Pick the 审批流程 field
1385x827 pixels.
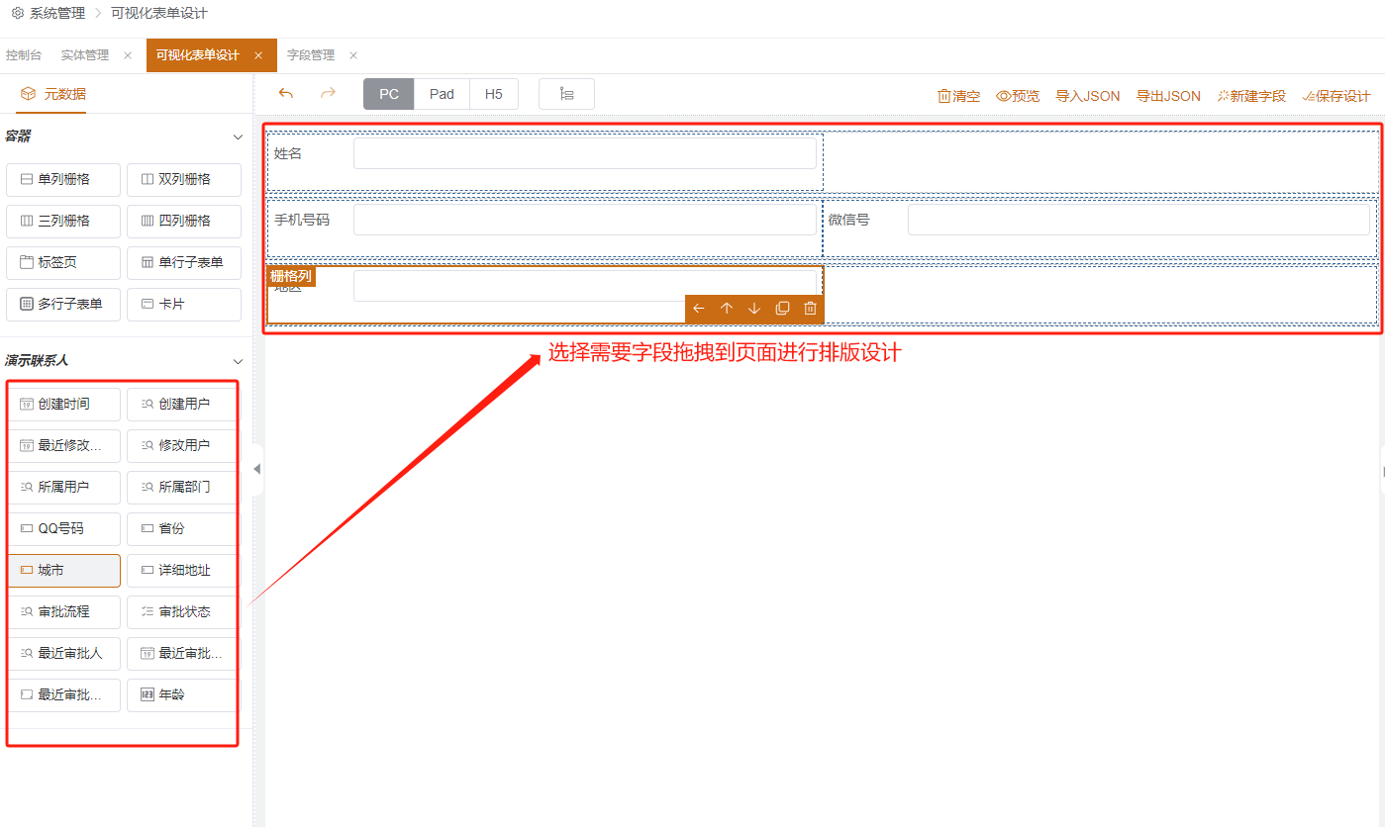tap(63, 611)
